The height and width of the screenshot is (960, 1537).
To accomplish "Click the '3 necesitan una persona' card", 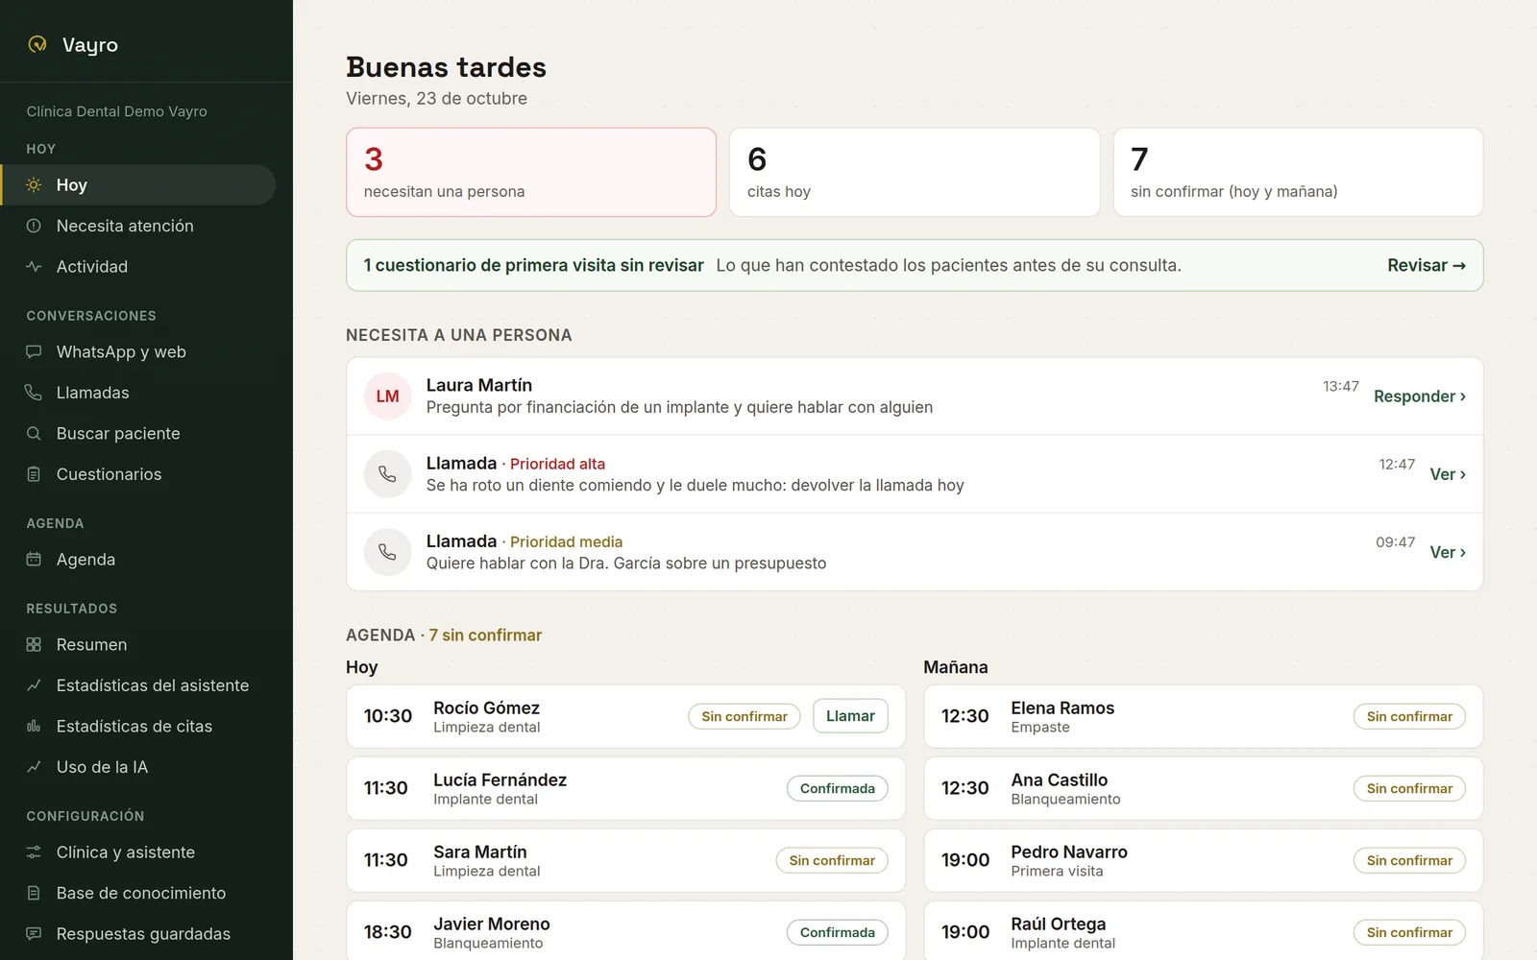I will [x=531, y=172].
